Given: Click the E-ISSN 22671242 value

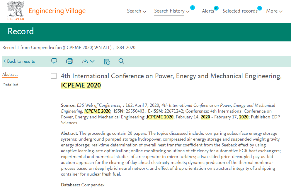Looking at the screenshot, I should click(174, 111).
